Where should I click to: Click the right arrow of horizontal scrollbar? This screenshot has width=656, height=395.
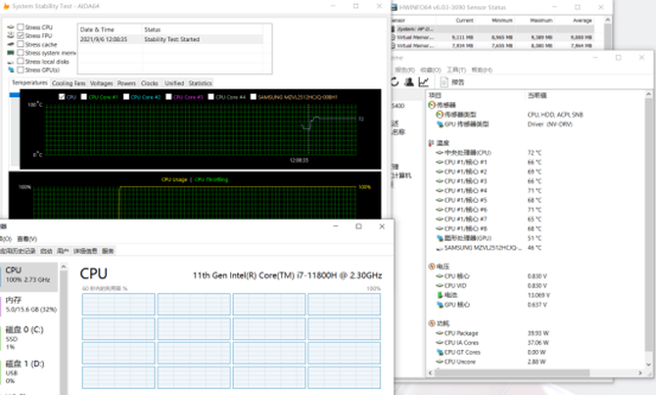point(640,372)
